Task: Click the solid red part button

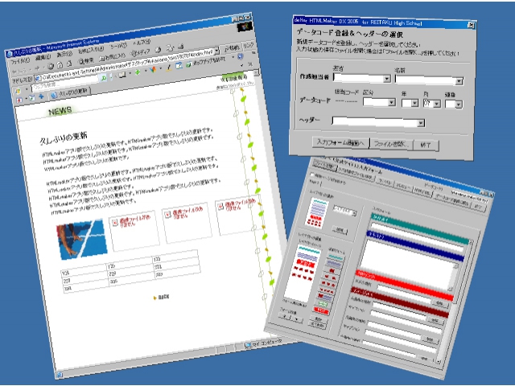Action: [x=322, y=310]
